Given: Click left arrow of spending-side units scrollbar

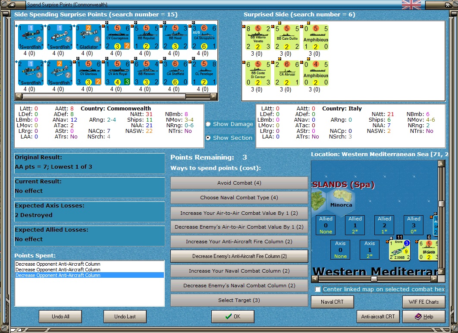Looking at the screenshot, I should [18, 96].
